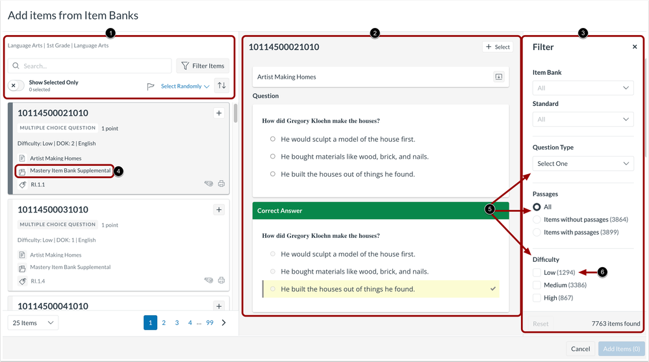Click the sort arrows icon
This screenshot has width=649, height=362.
click(222, 85)
